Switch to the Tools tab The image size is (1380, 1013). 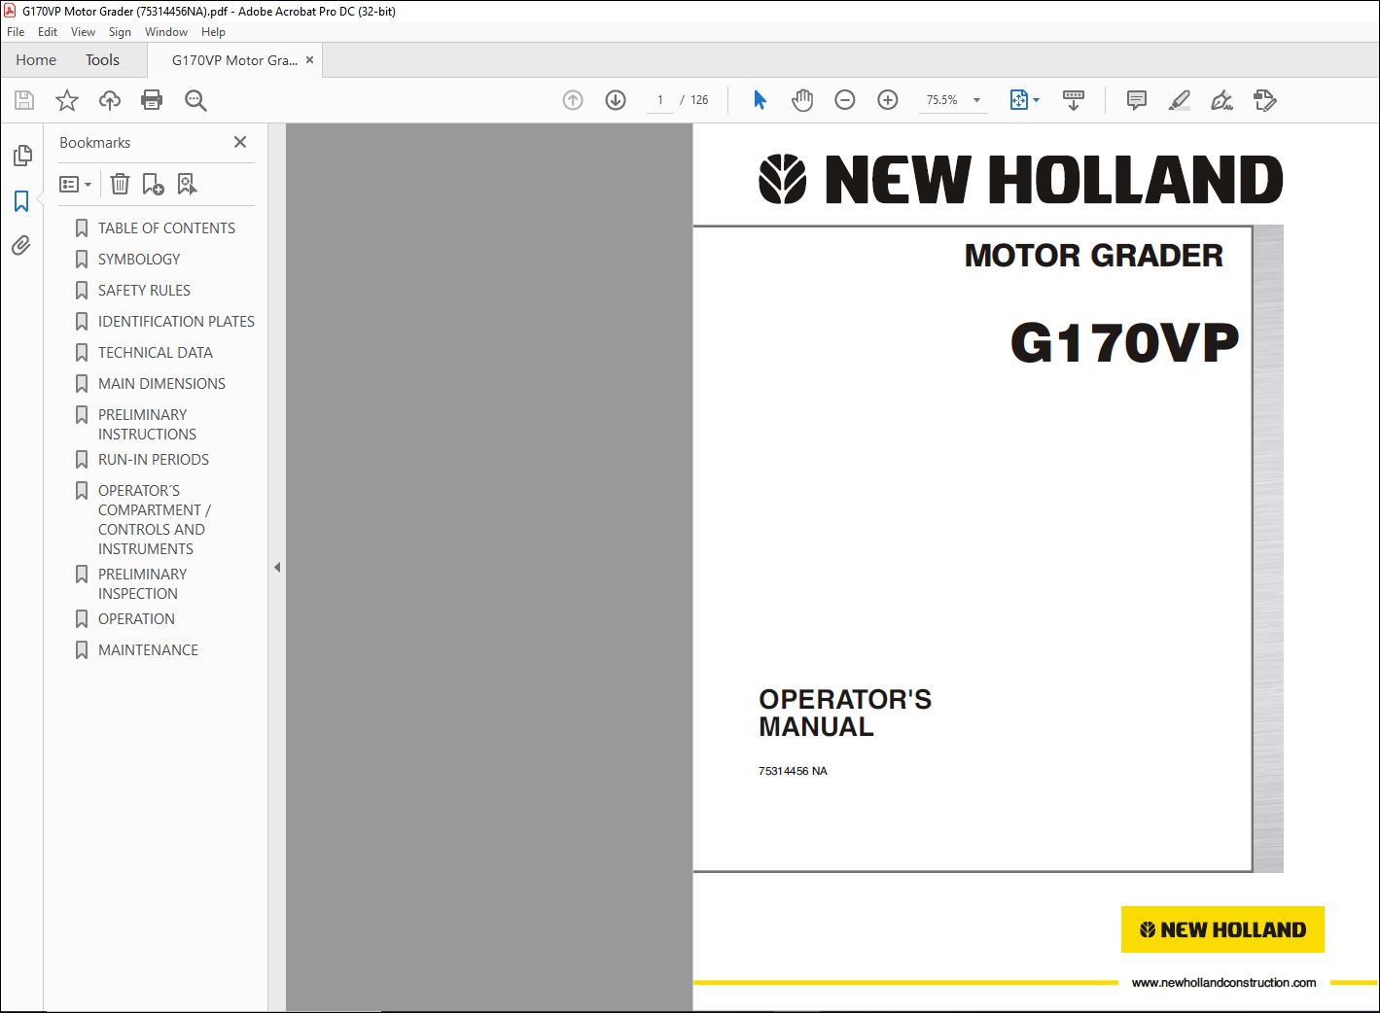click(102, 60)
